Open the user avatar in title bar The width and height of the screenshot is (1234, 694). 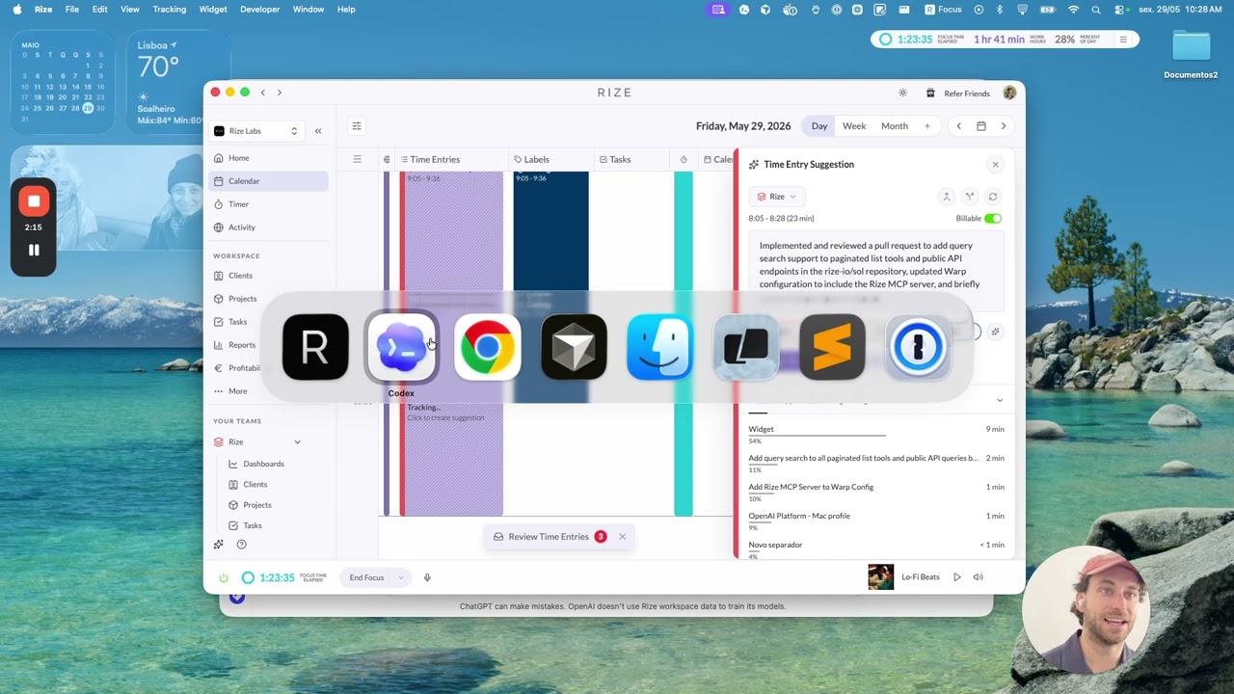click(x=1009, y=93)
